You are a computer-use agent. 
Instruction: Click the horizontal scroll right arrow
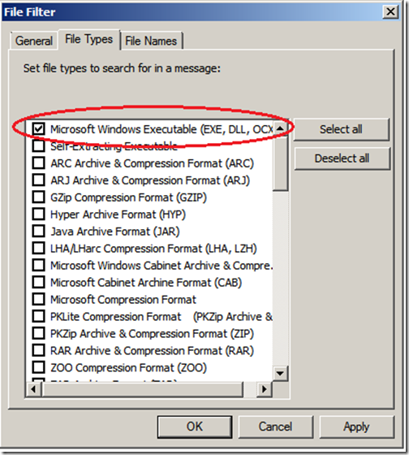coord(264,389)
